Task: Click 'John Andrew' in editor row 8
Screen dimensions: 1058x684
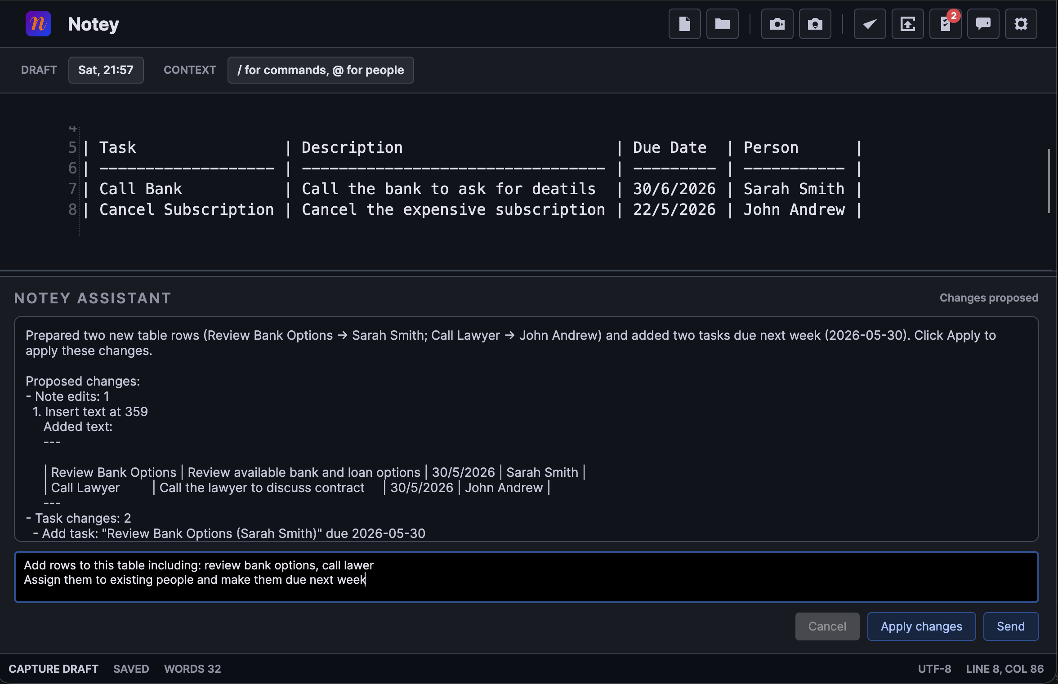Action: (x=794, y=209)
